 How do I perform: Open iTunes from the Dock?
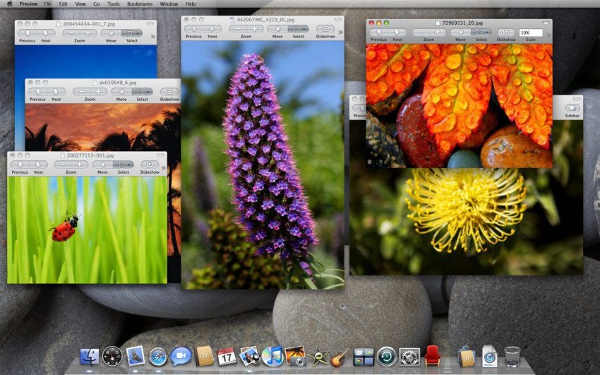272,356
